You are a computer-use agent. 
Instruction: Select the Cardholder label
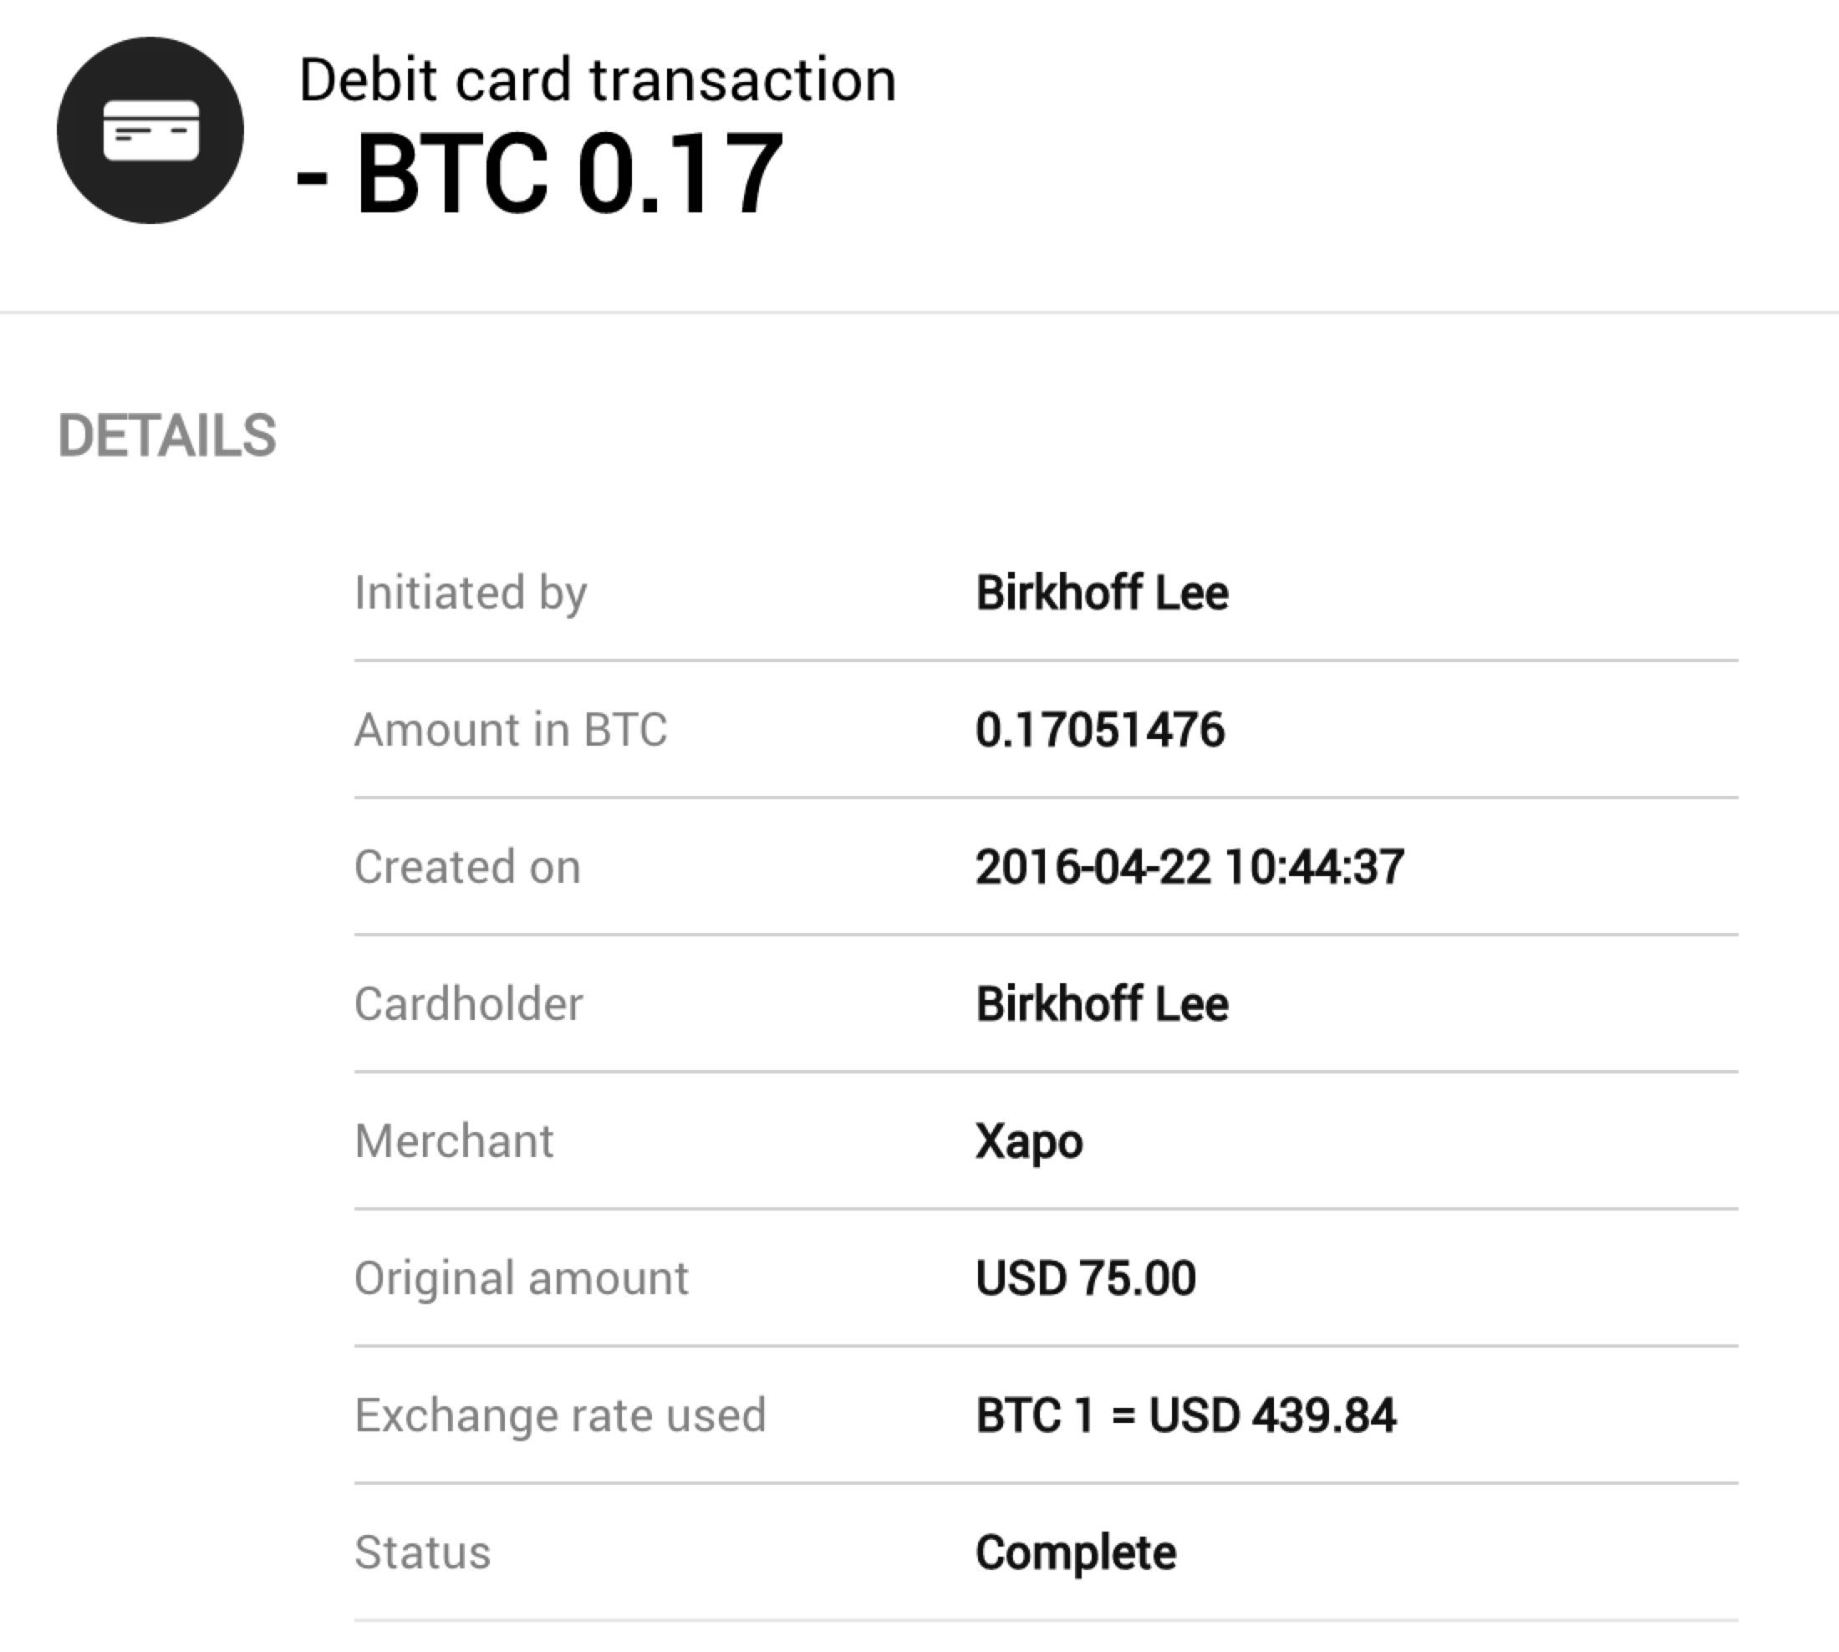point(468,1004)
